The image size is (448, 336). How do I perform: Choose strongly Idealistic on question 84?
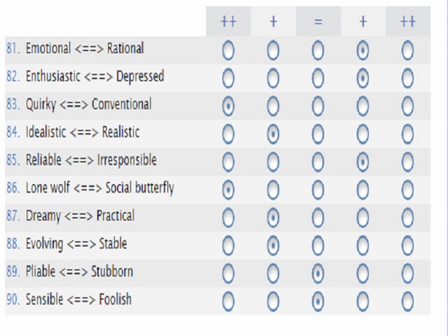click(x=228, y=134)
